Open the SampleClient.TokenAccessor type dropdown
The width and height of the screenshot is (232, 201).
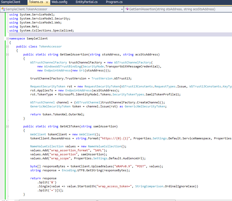(122, 9)
